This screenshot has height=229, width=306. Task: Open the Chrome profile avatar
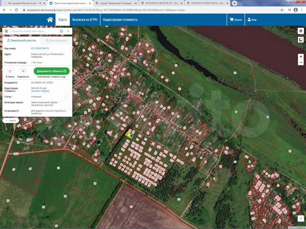296,10
